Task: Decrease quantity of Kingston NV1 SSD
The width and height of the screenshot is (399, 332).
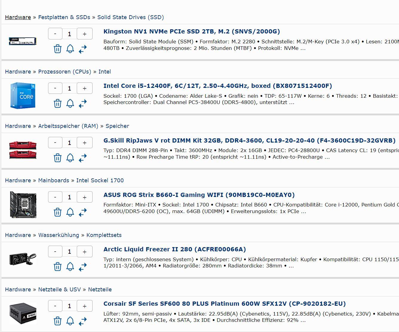Action: [x=55, y=34]
